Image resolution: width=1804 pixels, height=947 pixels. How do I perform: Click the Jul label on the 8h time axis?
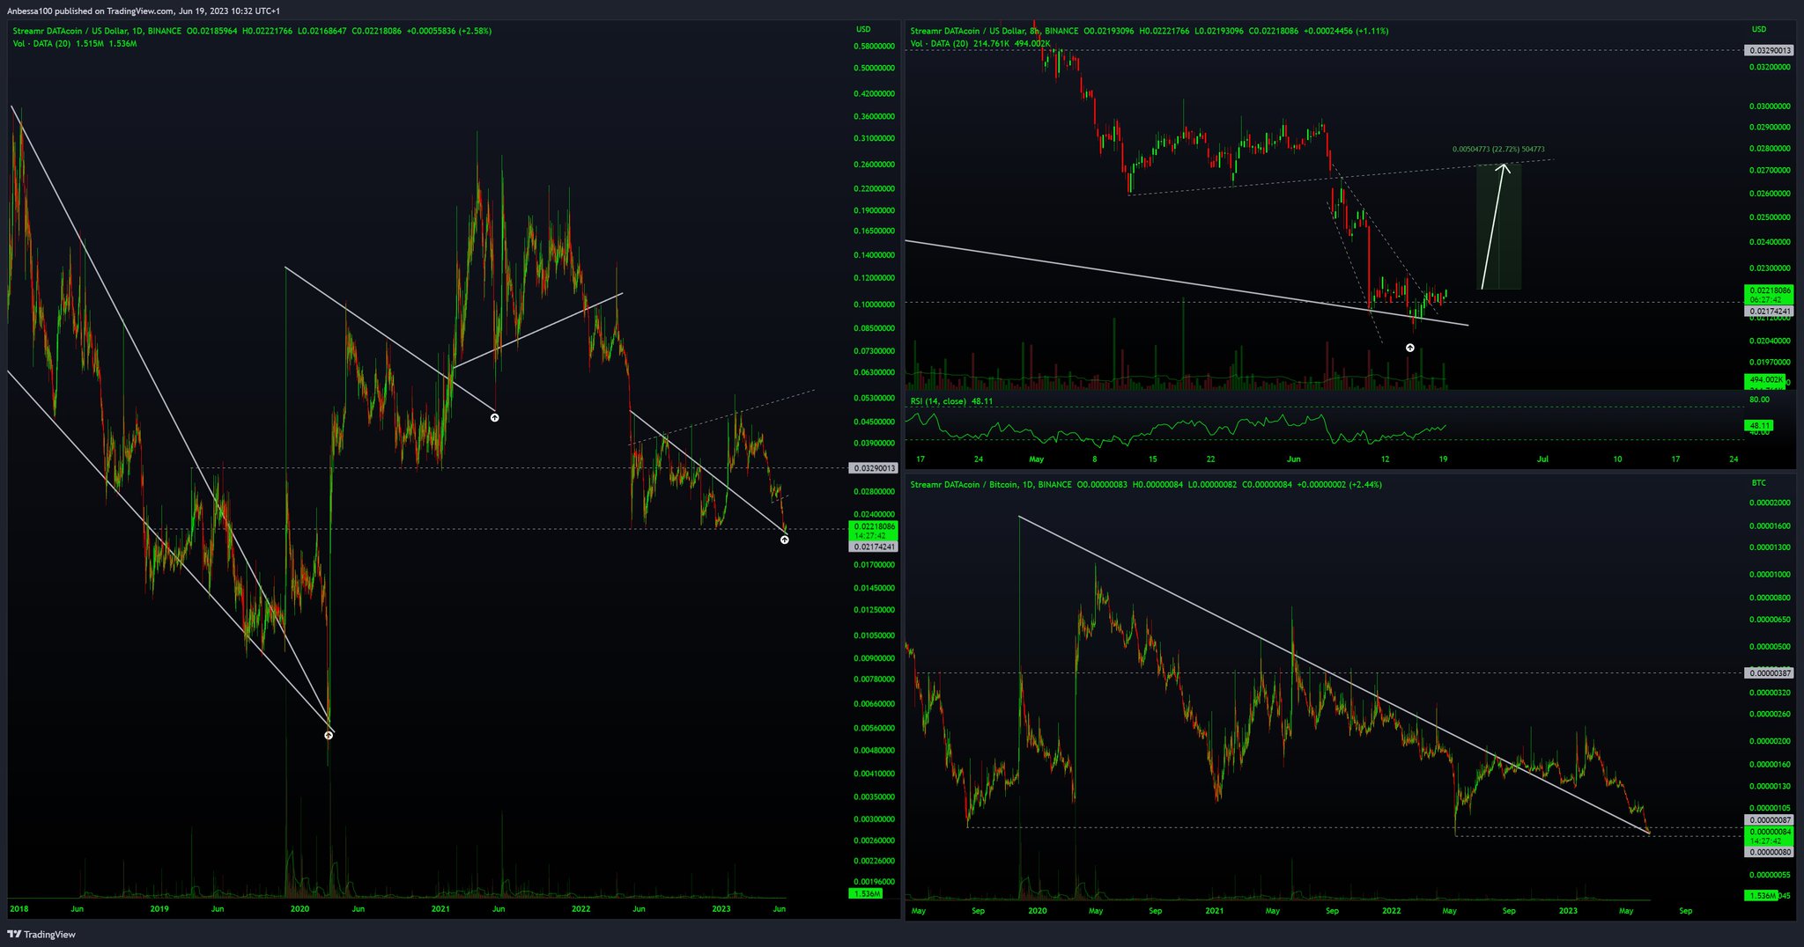tap(1543, 459)
